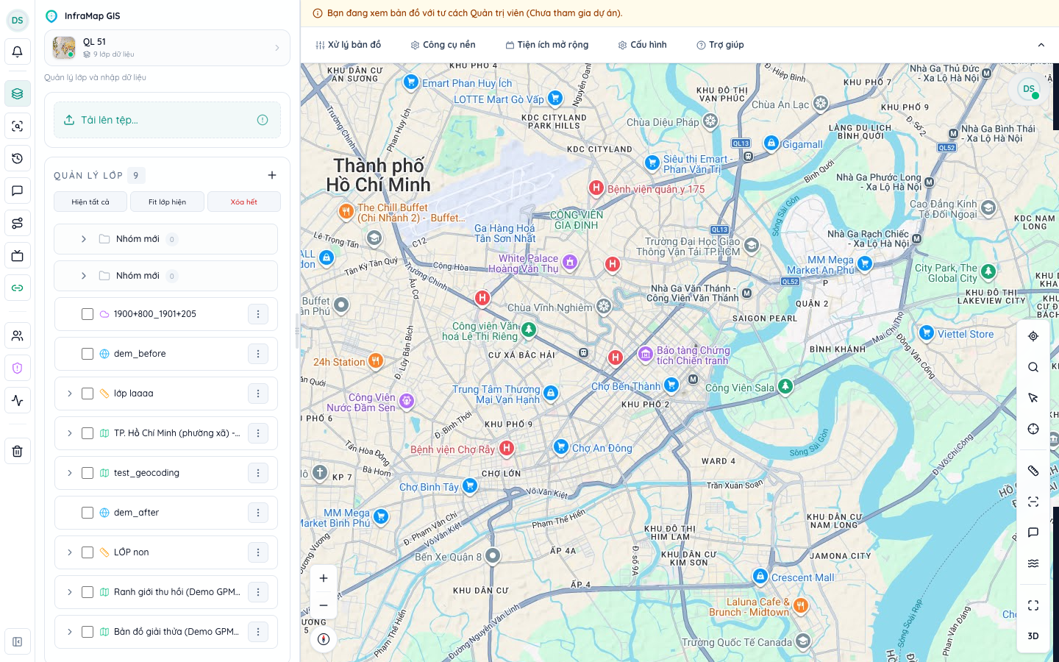The height and width of the screenshot is (662, 1059).
Task: Toggle checkbox for LỚP non layer
Action: pos(88,552)
